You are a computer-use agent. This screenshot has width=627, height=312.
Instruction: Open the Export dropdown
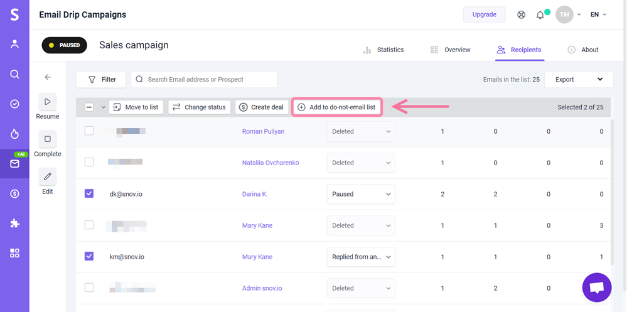[579, 79]
